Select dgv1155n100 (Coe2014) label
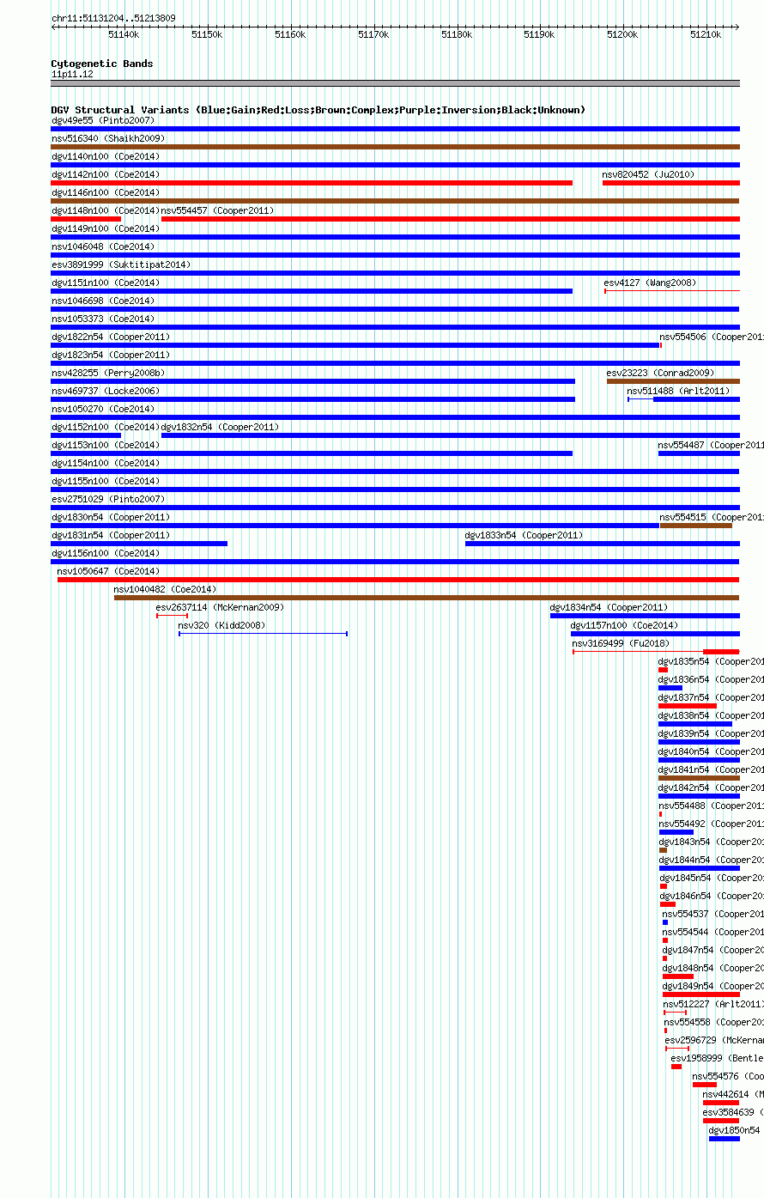The width and height of the screenshot is (764, 1198). 106,481
